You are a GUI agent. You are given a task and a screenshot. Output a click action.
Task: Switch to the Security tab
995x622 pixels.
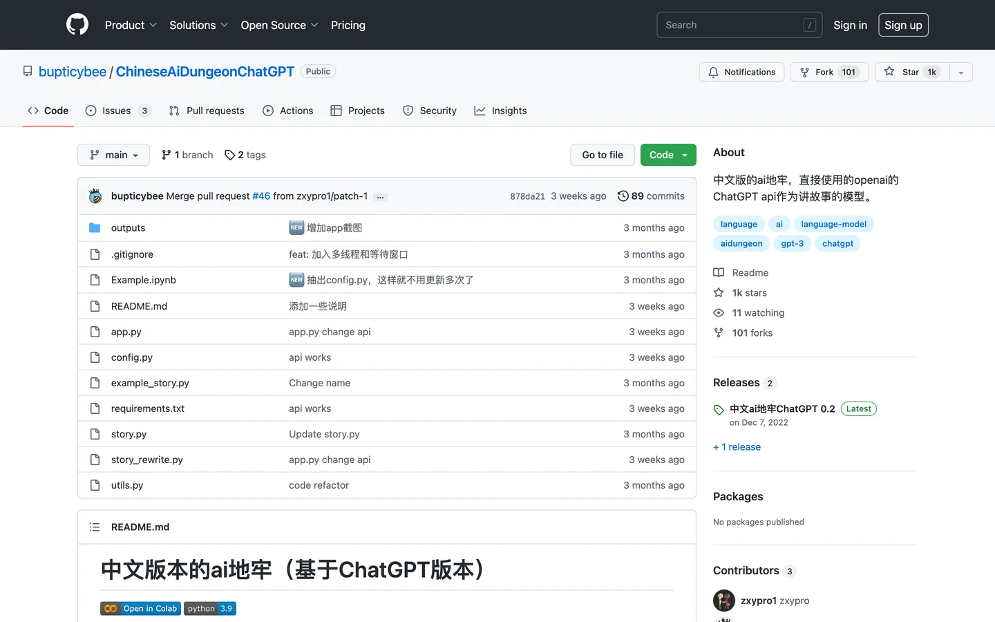430,111
